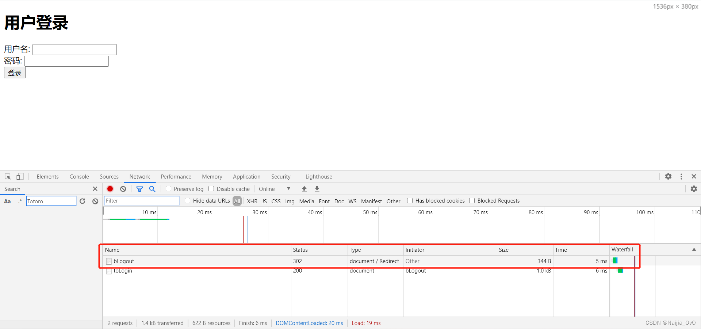Switch to the Elements tab

pyautogui.click(x=47, y=177)
